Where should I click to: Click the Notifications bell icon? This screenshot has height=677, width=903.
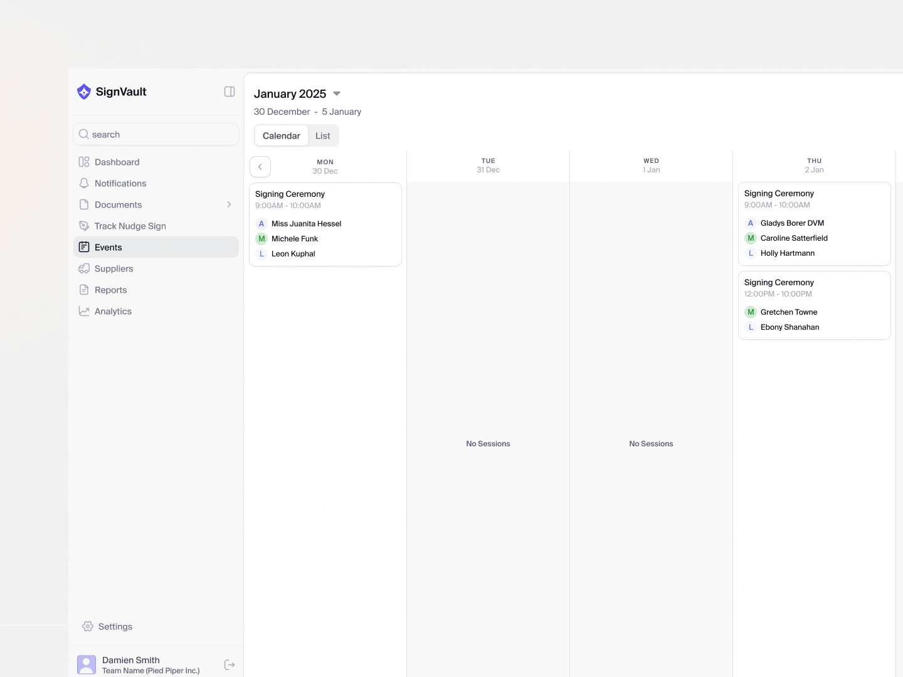pyautogui.click(x=84, y=183)
